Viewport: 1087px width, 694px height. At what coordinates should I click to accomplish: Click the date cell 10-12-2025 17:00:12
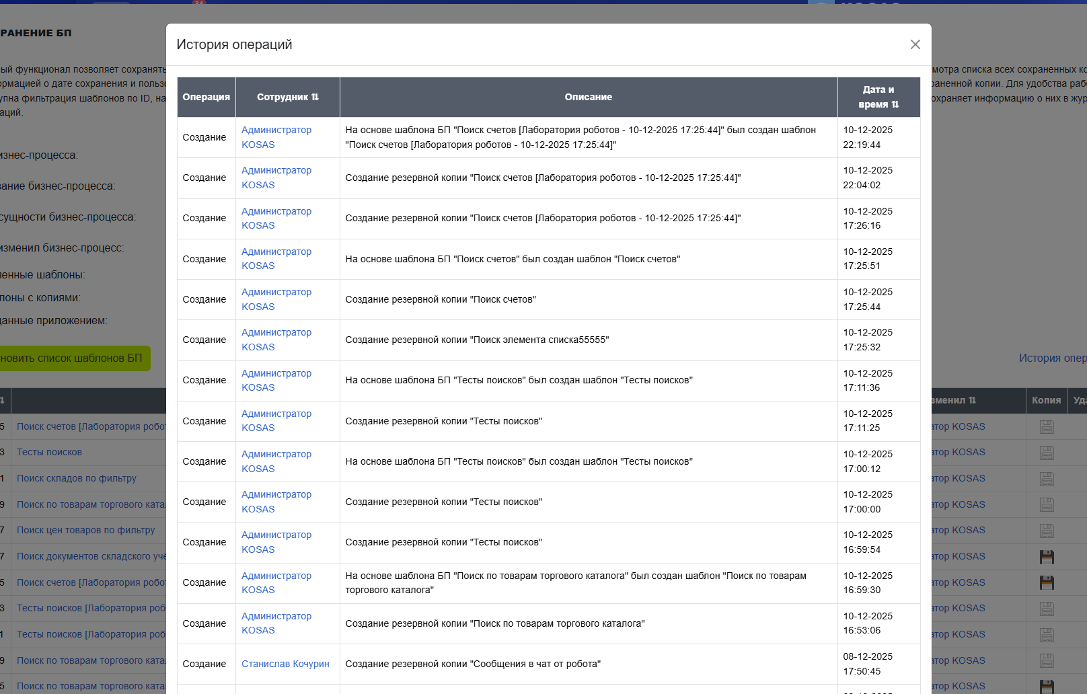click(x=878, y=461)
